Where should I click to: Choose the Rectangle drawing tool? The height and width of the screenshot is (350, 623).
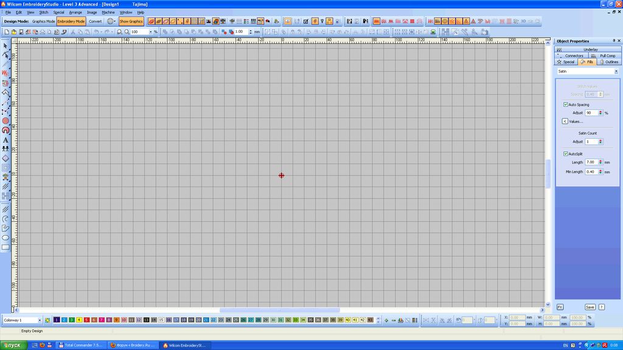[5, 247]
